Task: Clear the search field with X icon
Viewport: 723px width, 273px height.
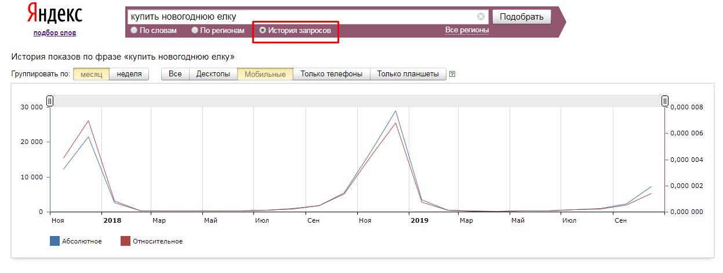Action: pyautogui.click(x=481, y=17)
